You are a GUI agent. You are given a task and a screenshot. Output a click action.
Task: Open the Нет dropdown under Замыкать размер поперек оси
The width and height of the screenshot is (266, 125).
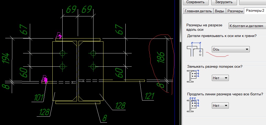tap(220, 78)
